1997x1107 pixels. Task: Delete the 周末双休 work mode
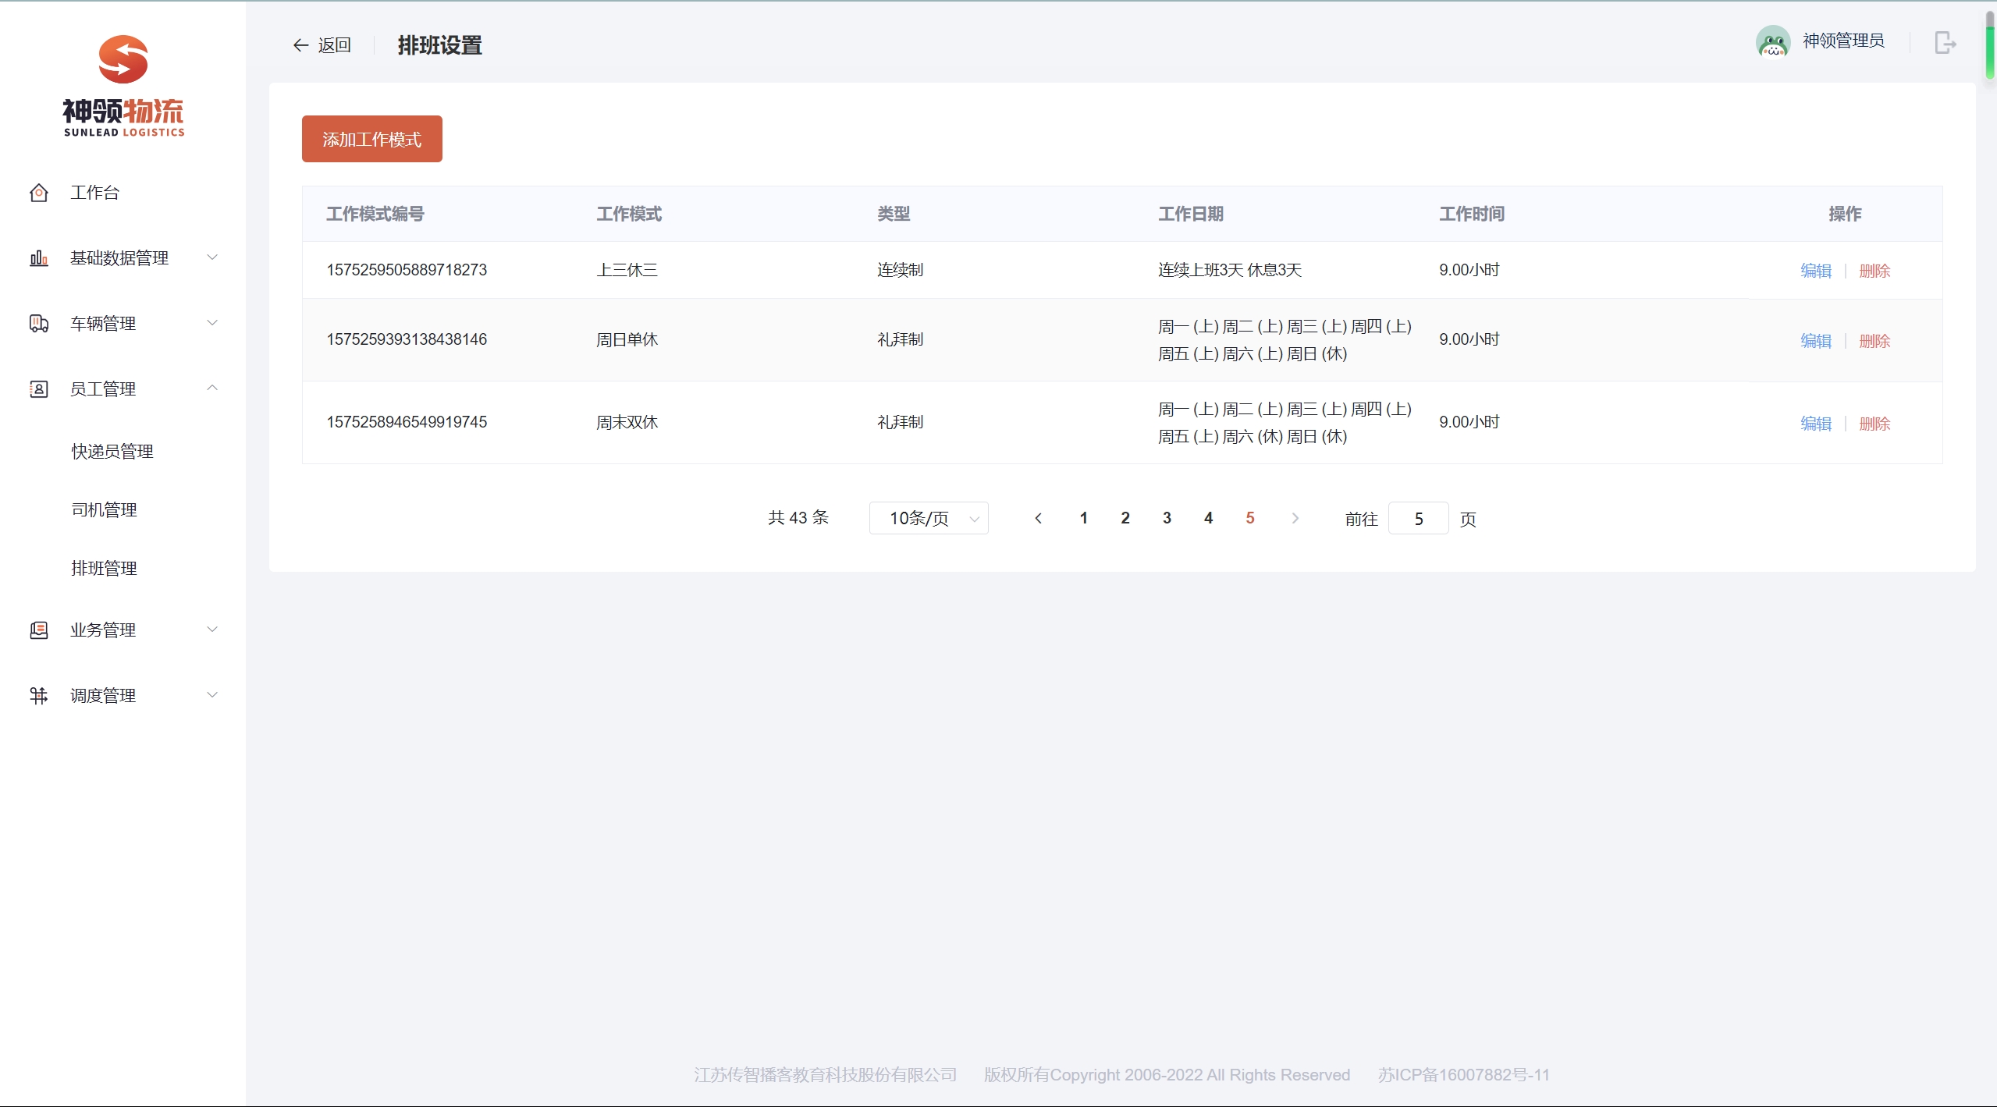click(x=1874, y=424)
